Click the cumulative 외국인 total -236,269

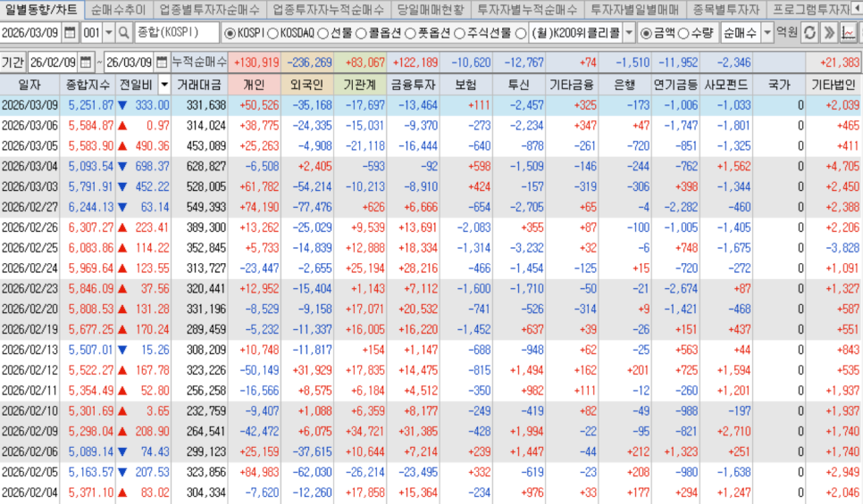tap(310, 62)
